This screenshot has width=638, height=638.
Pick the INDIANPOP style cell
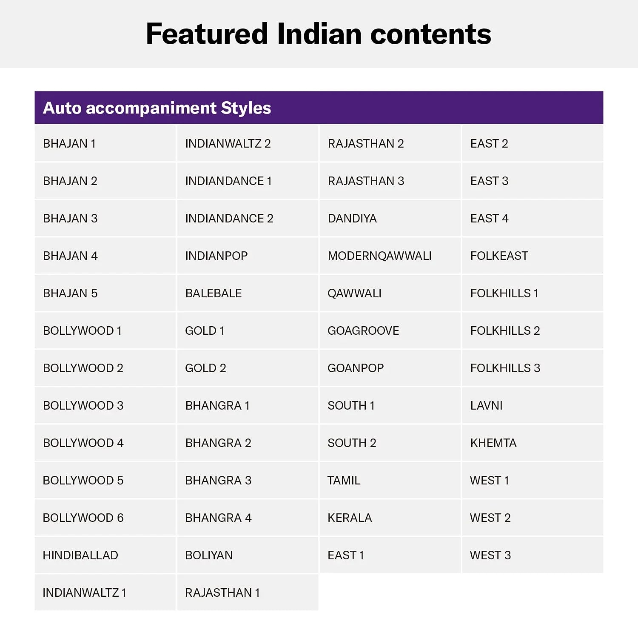coord(216,256)
